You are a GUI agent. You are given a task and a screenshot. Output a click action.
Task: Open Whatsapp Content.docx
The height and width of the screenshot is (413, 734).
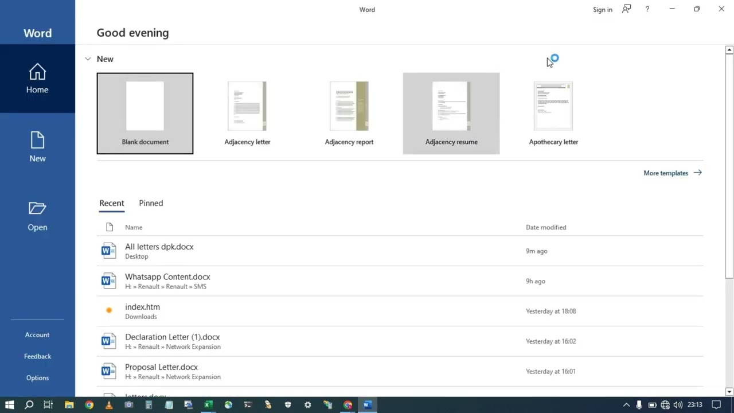(x=400, y=281)
